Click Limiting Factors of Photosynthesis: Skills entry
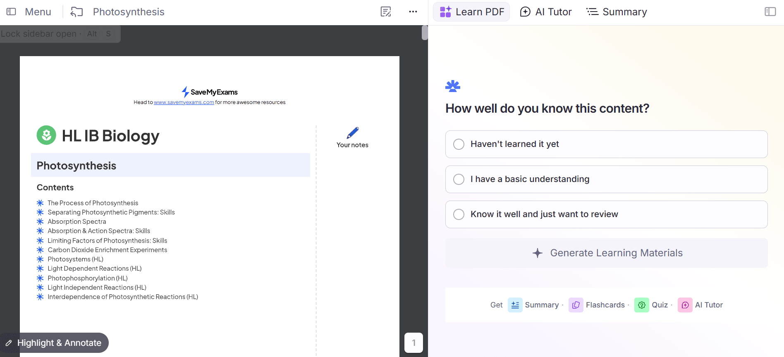Image resolution: width=784 pixels, height=357 pixels. pos(107,241)
